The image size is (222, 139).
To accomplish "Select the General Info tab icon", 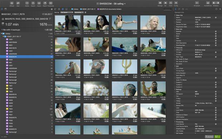I will [175, 9].
